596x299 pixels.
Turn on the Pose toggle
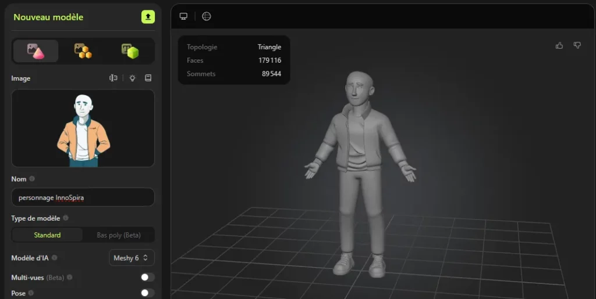pos(148,293)
